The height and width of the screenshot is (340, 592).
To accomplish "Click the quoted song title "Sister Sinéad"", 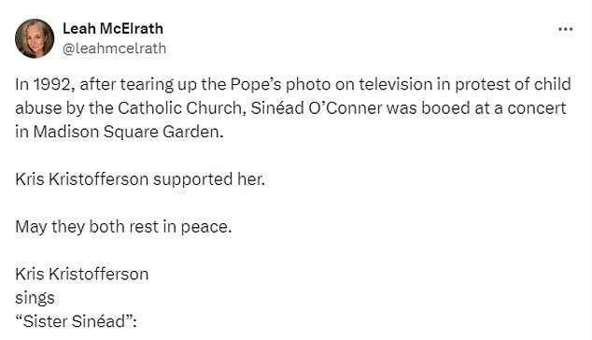I will coord(74,321).
